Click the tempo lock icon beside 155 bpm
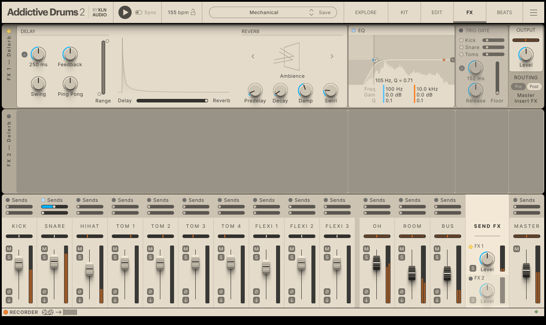 (193, 12)
